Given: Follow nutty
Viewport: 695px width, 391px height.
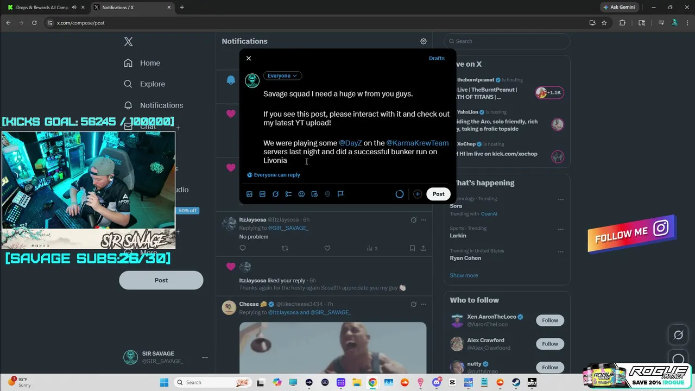Looking at the screenshot, I should [x=550, y=367].
